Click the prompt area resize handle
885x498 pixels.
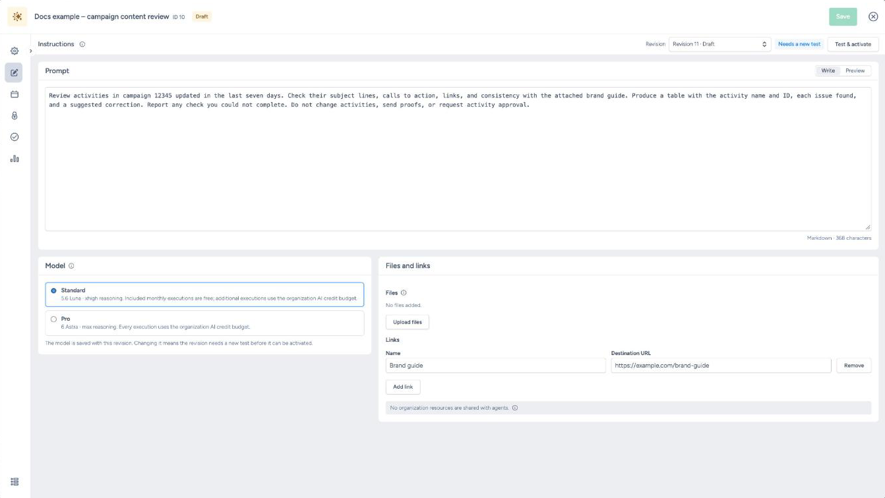(867, 227)
